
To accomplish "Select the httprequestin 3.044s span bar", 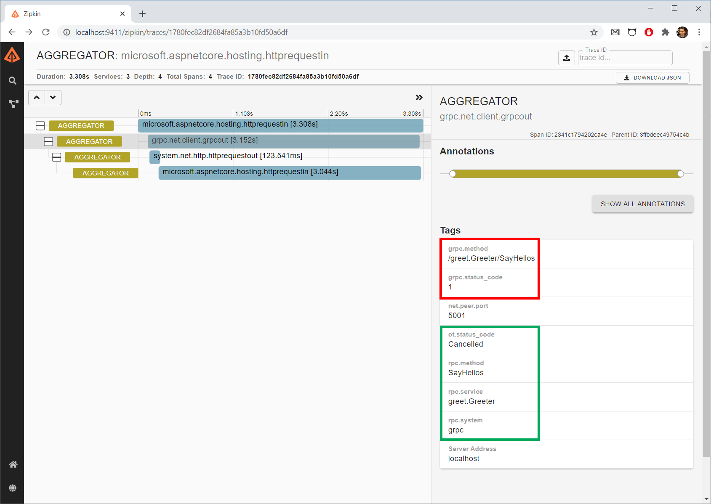I will [x=290, y=172].
